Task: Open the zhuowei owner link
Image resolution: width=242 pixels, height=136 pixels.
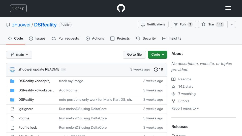Action: [21, 25]
